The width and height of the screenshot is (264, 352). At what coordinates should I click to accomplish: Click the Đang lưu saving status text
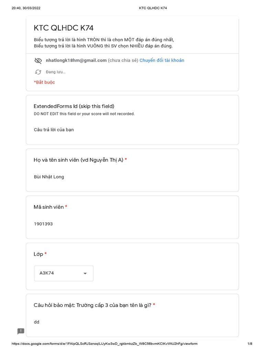coord(55,72)
